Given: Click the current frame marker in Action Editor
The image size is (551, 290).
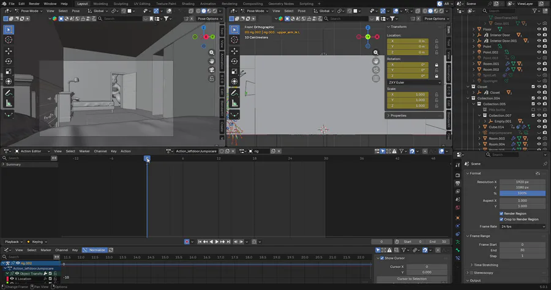Looking at the screenshot, I should (x=147, y=158).
